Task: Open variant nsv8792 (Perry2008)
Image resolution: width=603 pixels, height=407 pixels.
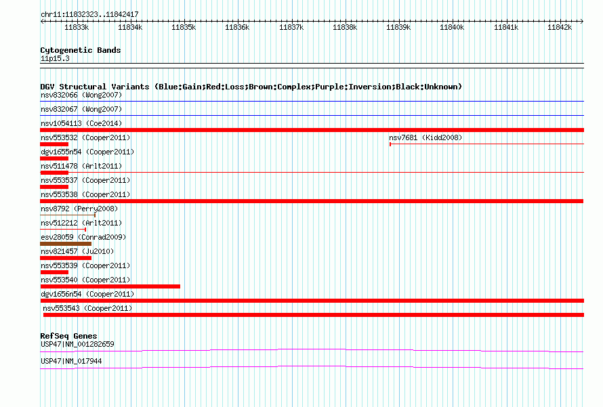Action: coord(79,209)
